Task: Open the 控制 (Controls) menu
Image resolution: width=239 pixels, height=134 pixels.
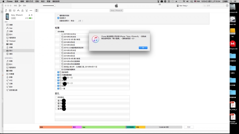Action: (x=37, y=1)
